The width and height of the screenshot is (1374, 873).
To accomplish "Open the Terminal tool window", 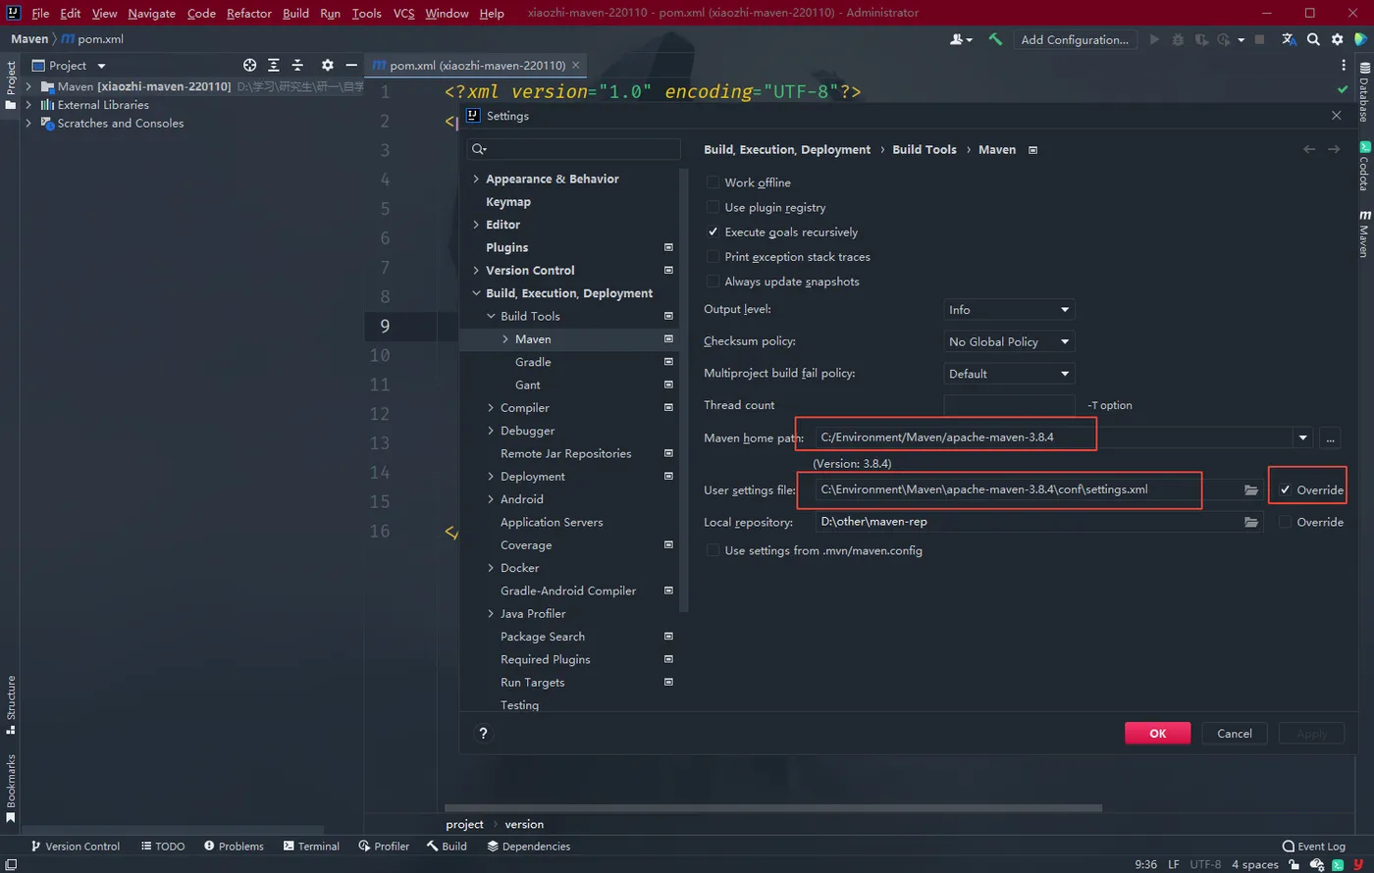I will (311, 846).
